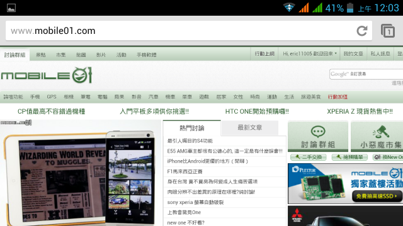
Task: Open the 運動 forum category
Action: point(272,97)
